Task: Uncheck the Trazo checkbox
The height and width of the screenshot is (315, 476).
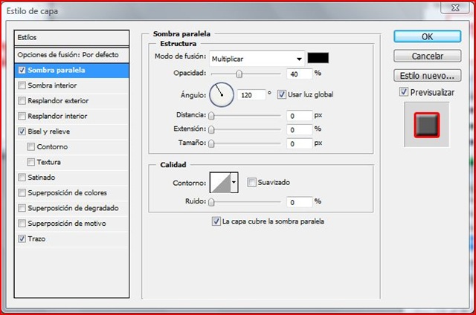Action: tap(22, 238)
